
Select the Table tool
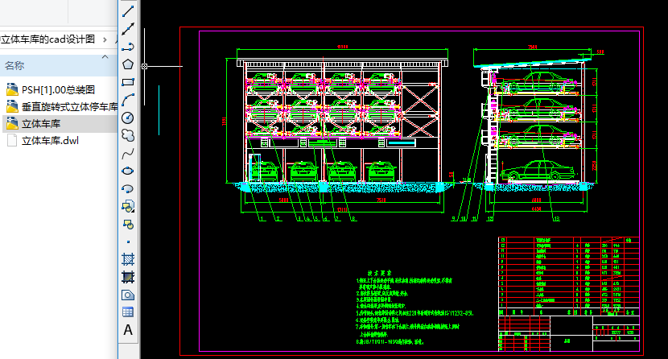pyautogui.click(x=128, y=312)
